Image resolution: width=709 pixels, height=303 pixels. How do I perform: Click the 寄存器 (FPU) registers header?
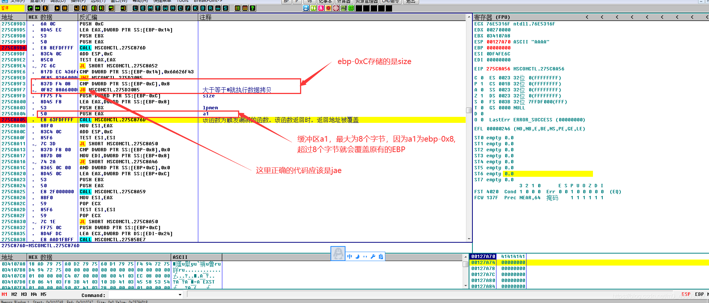[x=492, y=17]
